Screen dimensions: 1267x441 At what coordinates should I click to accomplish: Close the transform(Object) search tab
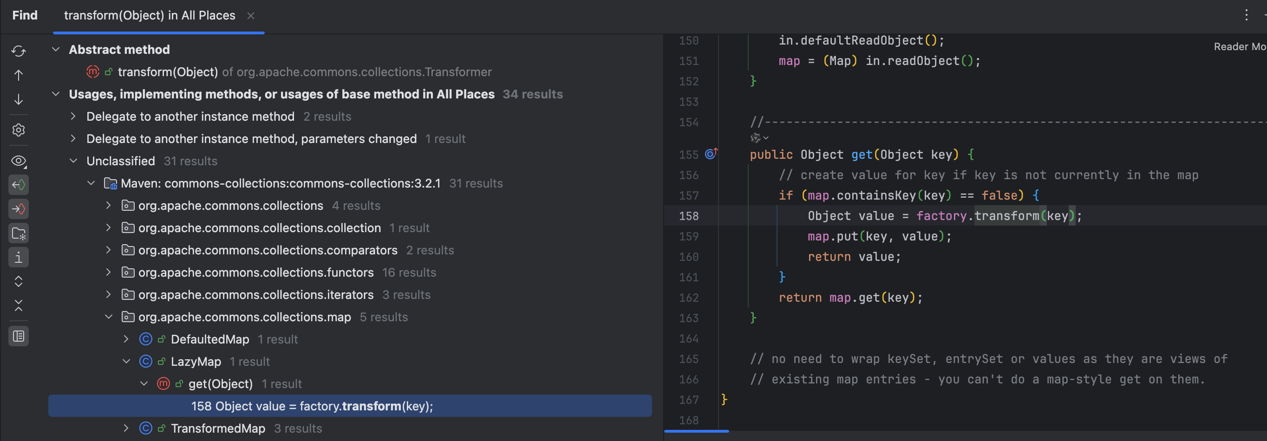(251, 16)
